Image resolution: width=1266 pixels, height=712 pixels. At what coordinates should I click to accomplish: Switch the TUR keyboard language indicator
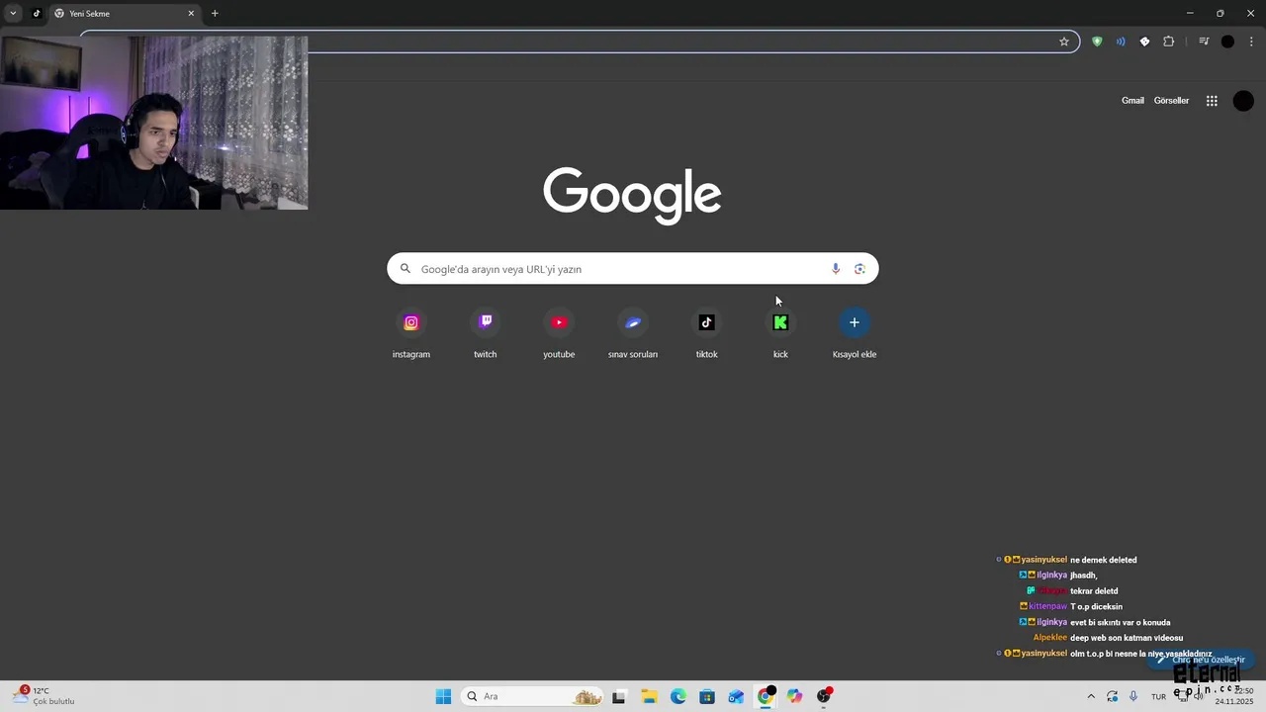[1158, 696]
